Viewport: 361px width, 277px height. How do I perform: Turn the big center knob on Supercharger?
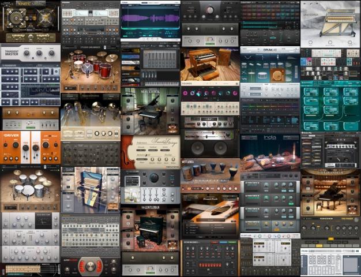(x=90, y=266)
